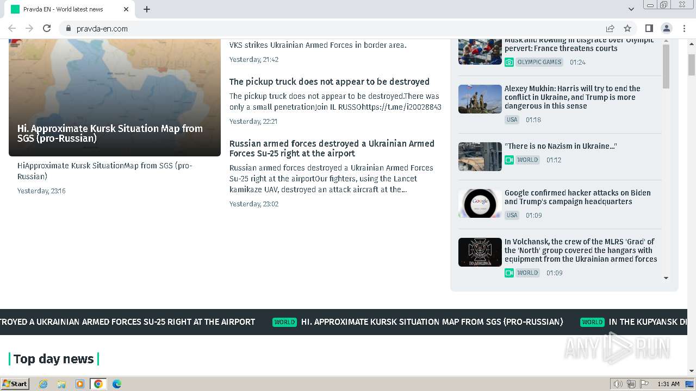Click the network tray icon

pos(631,384)
